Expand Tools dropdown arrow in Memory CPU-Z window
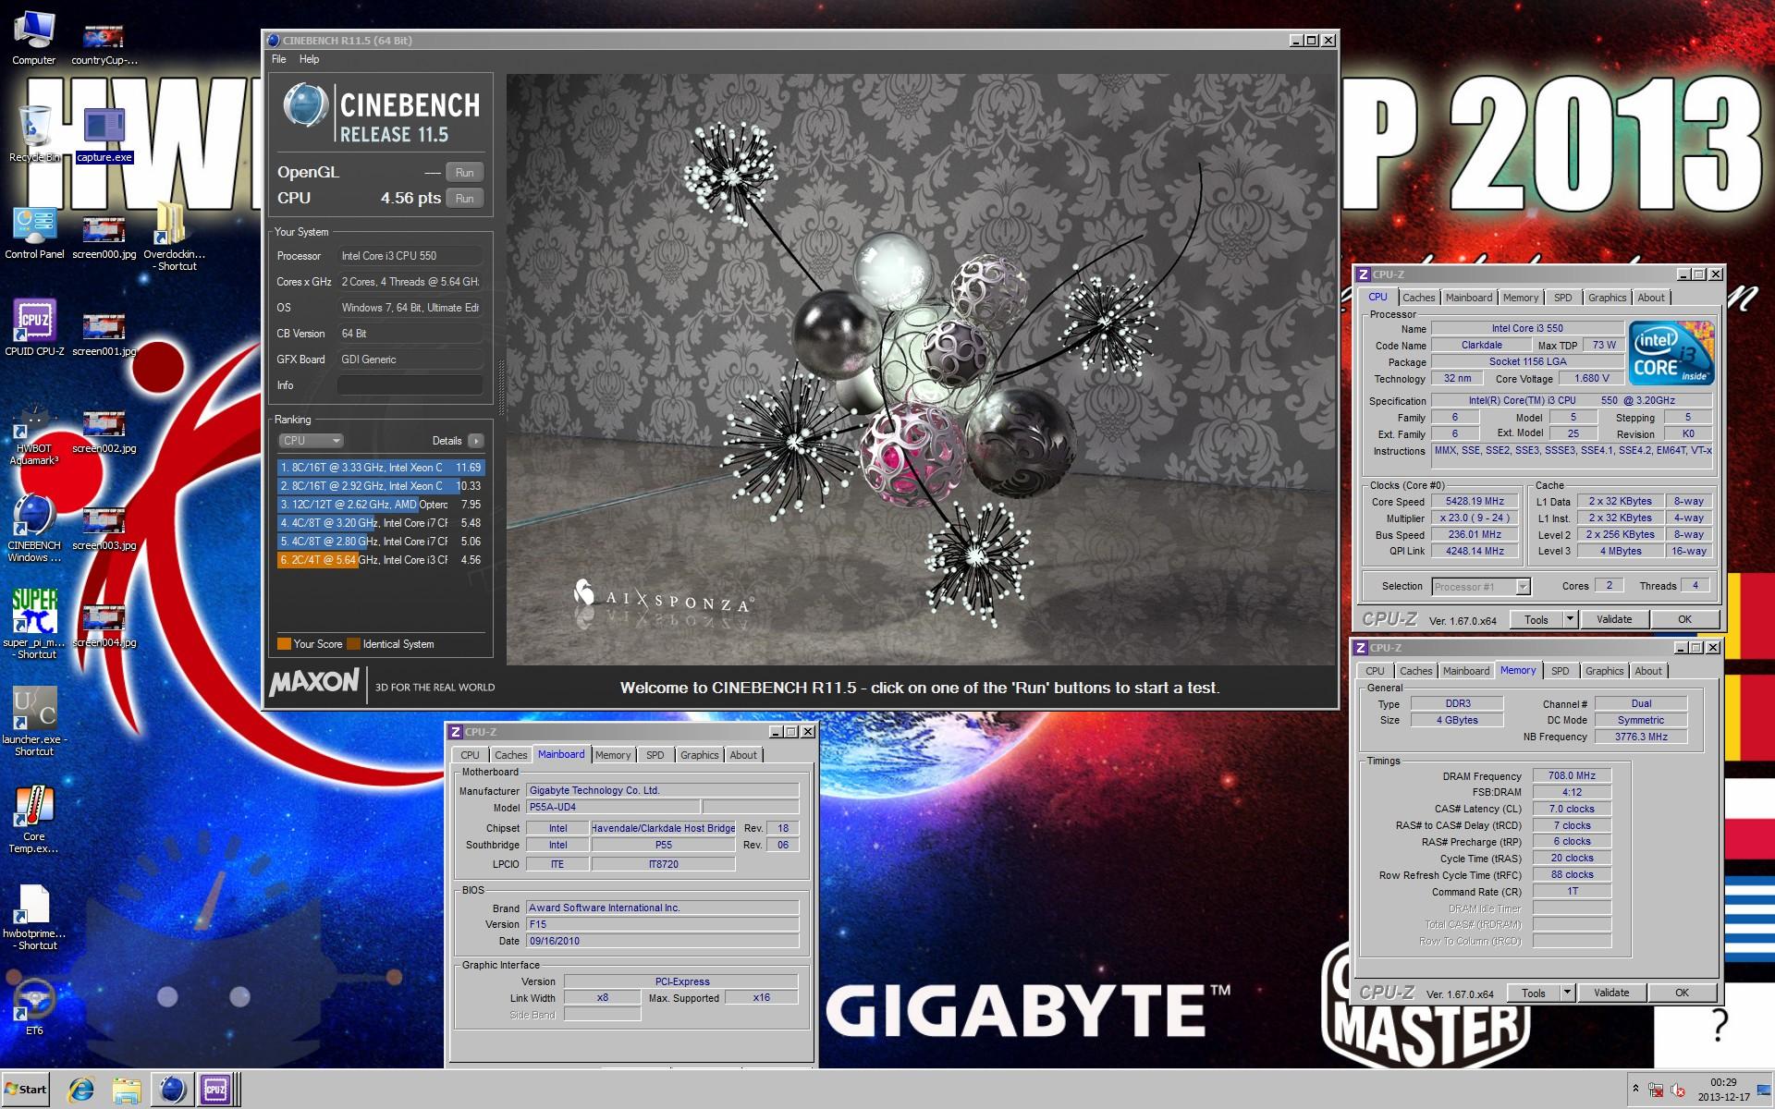The image size is (1775, 1109). tap(1567, 993)
